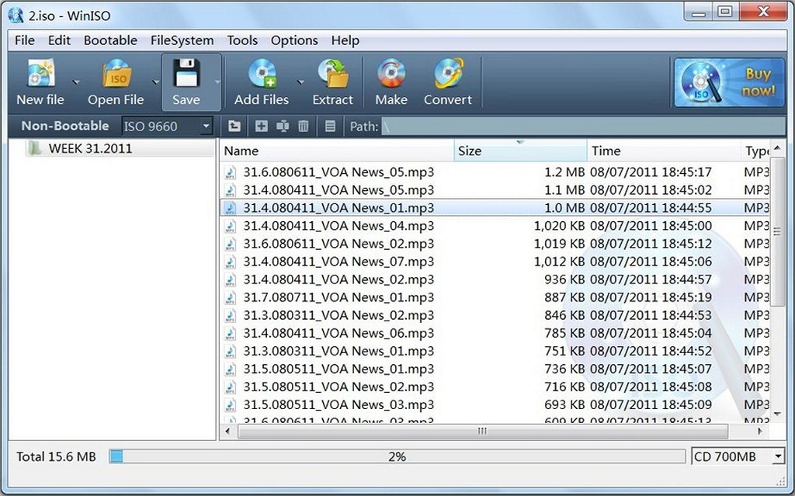Open the Bootable menu
Viewport: 795px width, 496px height.
click(x=110, y=40)
